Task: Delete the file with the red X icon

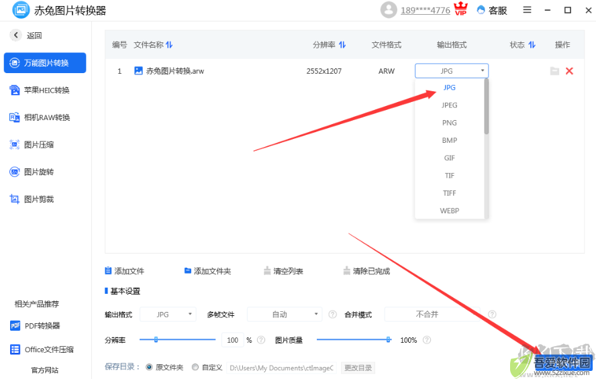Action: click(569, 70)
